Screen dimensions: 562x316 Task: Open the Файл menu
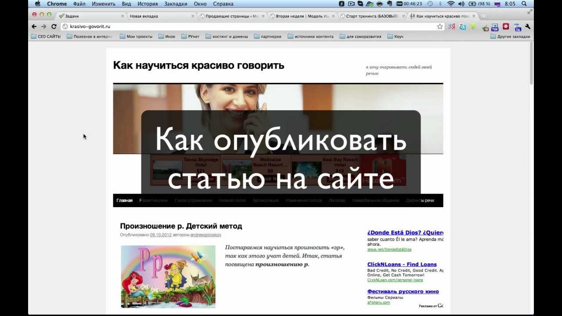click(79, 4)
